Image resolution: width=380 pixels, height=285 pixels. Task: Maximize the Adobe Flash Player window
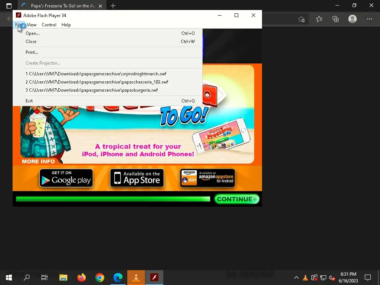coord(236,15)
